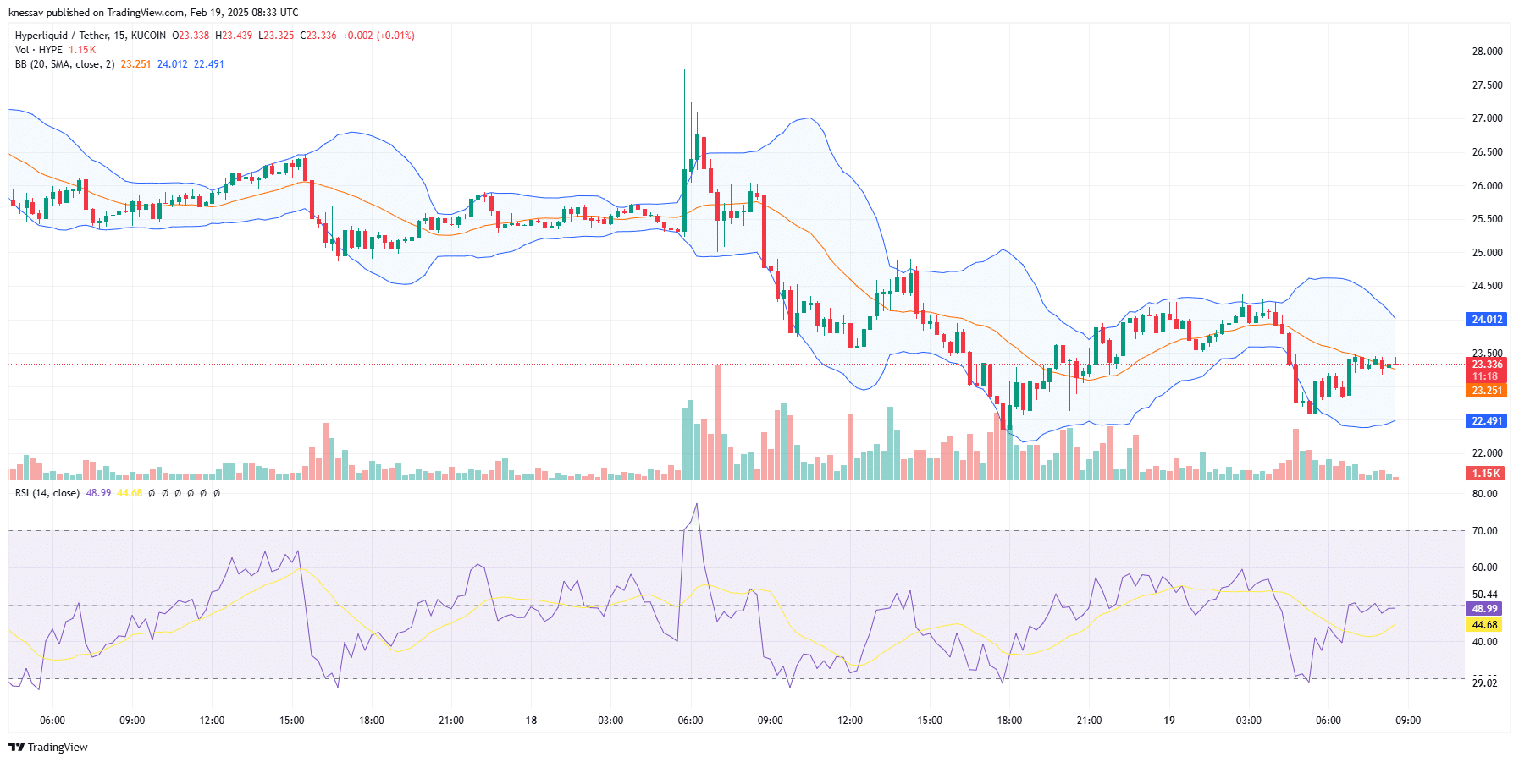This screenshot has height=762, width=1519.
Task: Click the 70.00 RSI axis label
Action: (1484, 531)
